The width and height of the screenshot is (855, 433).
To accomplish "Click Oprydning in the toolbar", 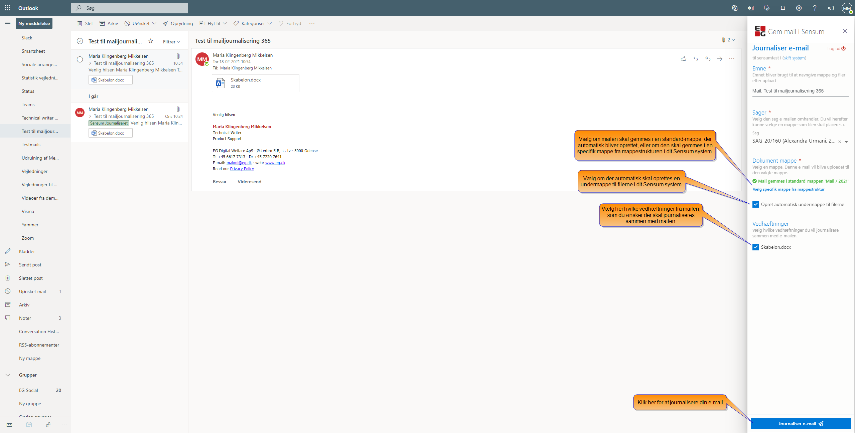I will click(x=178, y=23).
